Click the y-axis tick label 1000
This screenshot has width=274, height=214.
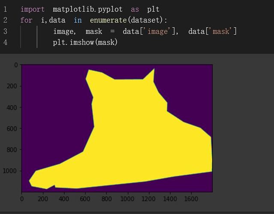point(10,171)
